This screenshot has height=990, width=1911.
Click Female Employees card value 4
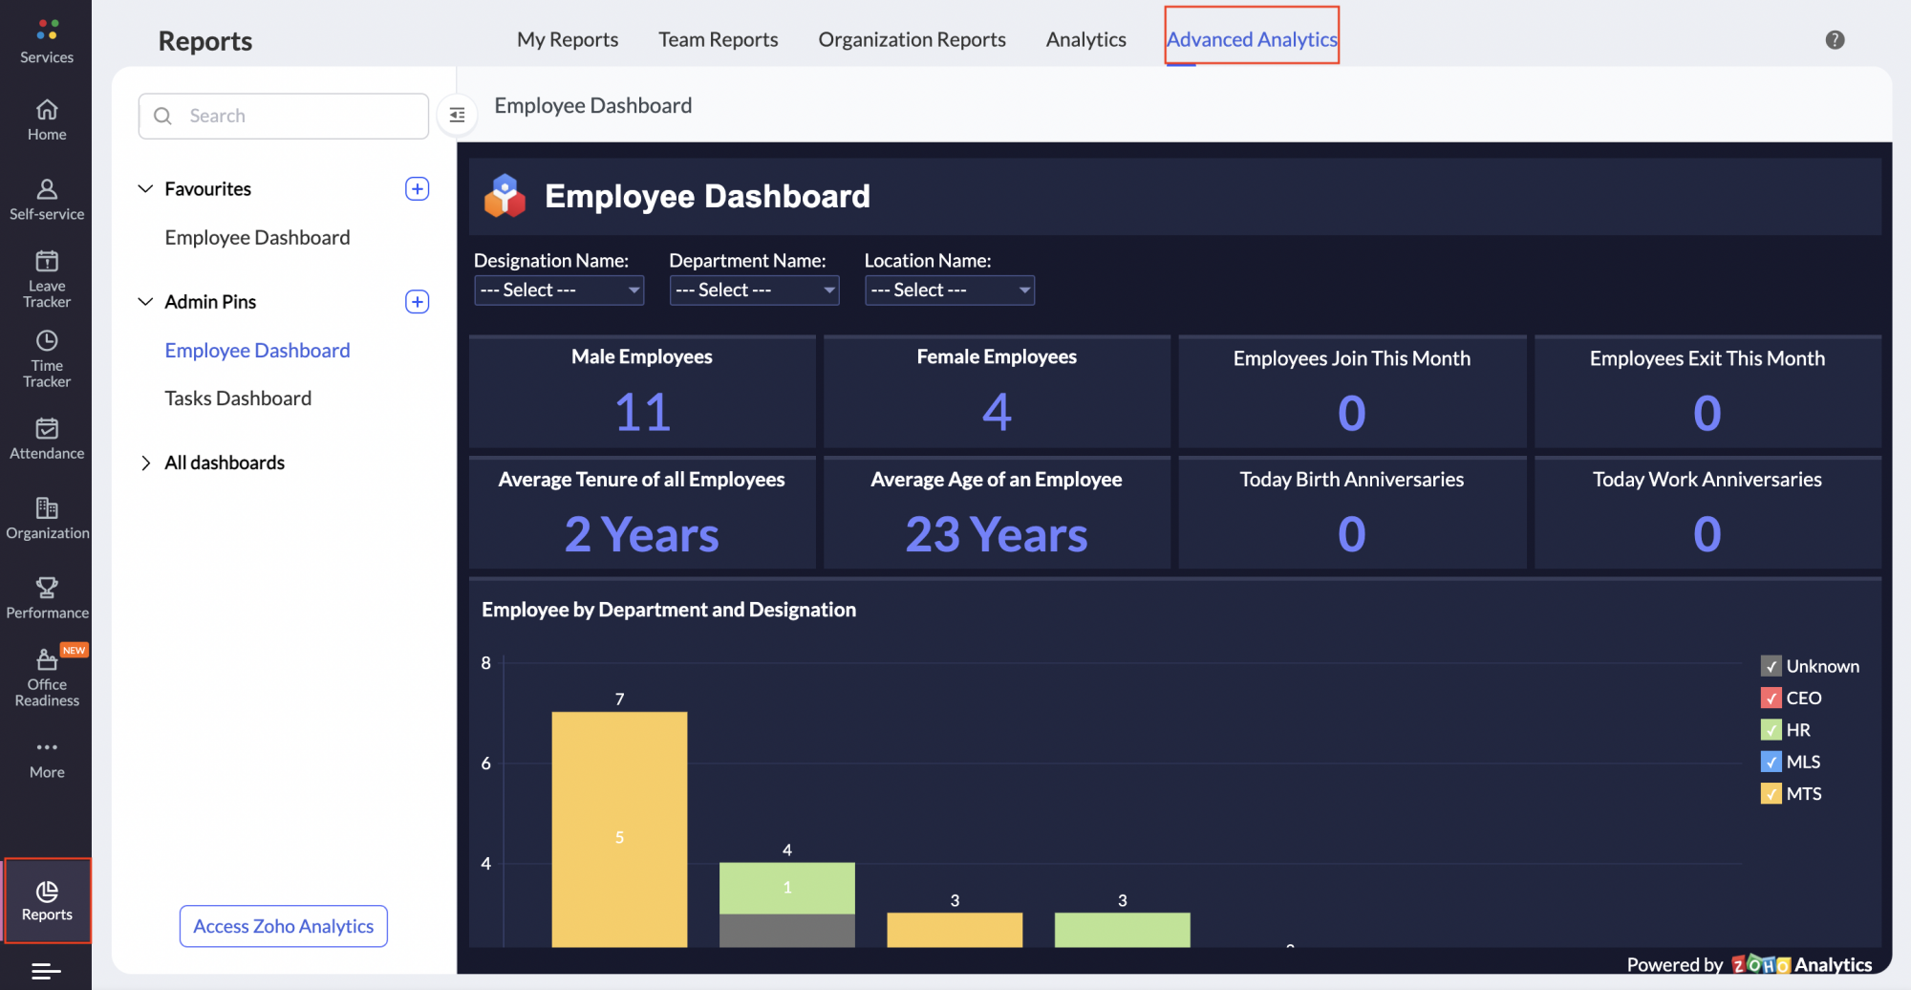pyautogui.click(x=997, y=413)
